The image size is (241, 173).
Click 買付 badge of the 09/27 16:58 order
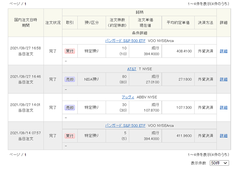click(x=70, y=51)
